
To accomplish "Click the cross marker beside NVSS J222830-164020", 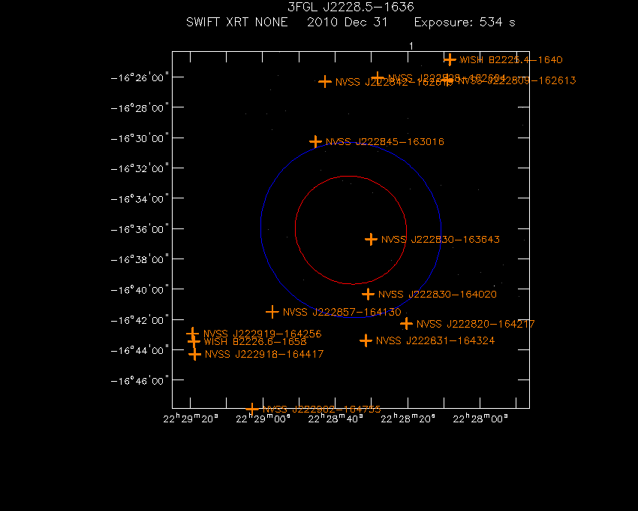I will click(x=368, y=294).
